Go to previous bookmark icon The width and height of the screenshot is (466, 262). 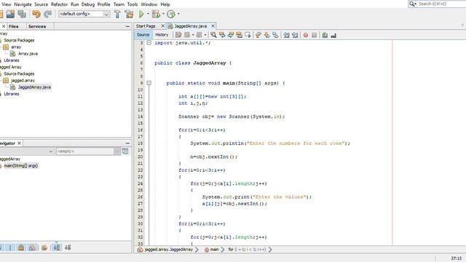258,35
